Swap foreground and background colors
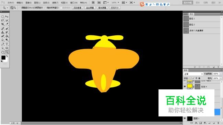 (7, 56)
